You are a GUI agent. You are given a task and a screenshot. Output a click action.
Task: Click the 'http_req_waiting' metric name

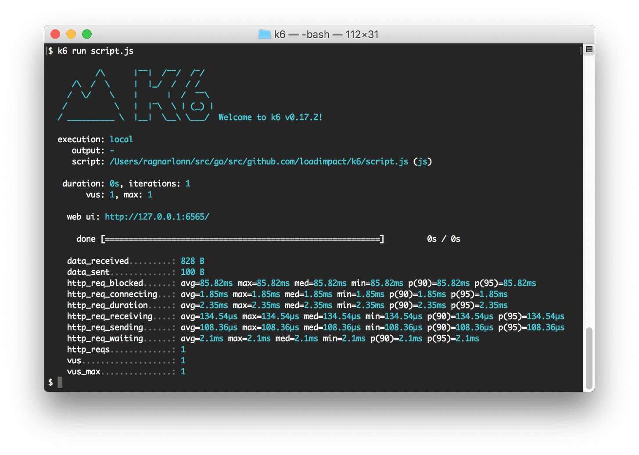[105, 338]
